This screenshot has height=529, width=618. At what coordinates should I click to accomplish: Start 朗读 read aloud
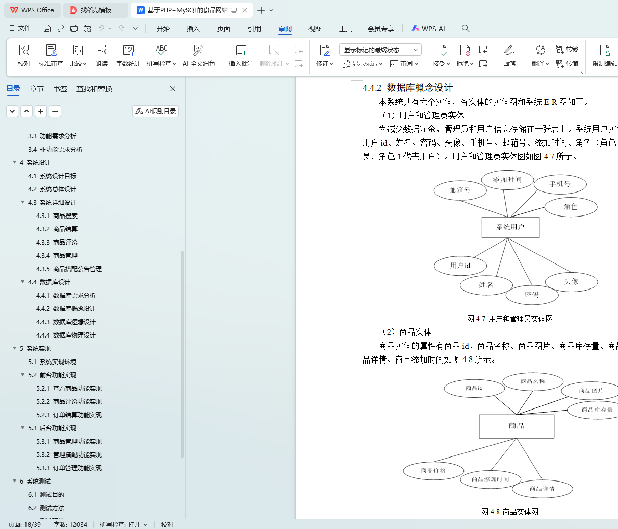pos(101,56)
